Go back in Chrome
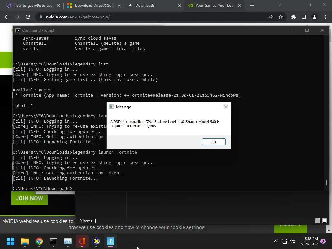This screenshot has height=249, width=332. coord(7,17)
